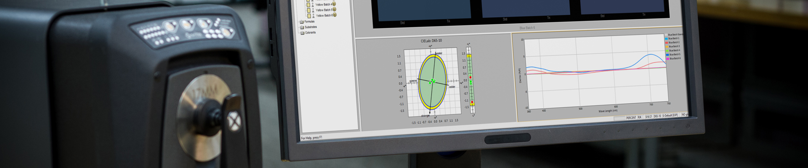The height and width of the screenshot is (168, 808).
Task: Toggle Blue Batch 2 in the legend
Action: point(674,42)
